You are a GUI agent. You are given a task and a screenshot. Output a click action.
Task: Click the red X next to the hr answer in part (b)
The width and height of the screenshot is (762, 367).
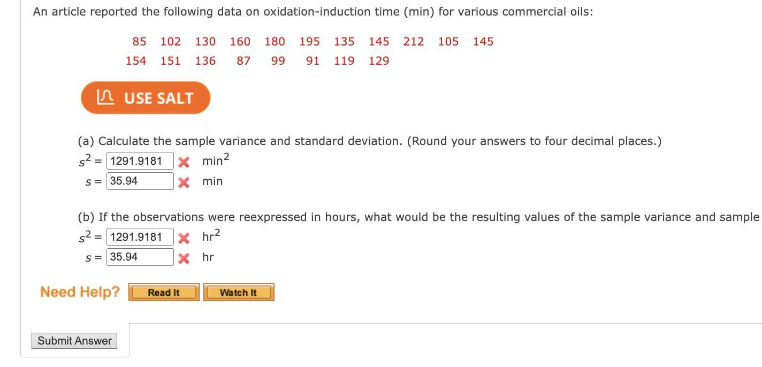(x=184, y=257)
